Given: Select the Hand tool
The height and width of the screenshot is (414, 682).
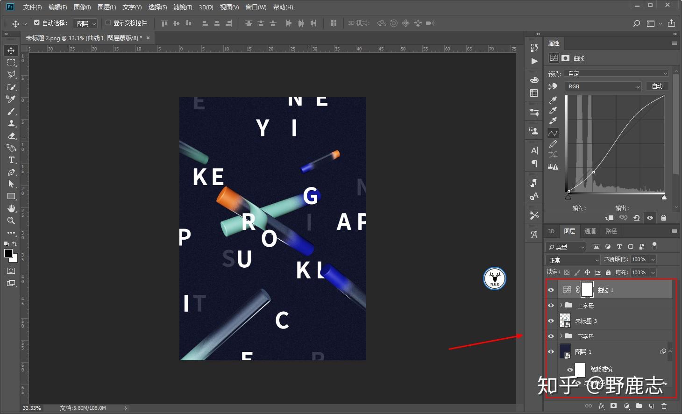Looking at the screenshot, I should [11, 208].
